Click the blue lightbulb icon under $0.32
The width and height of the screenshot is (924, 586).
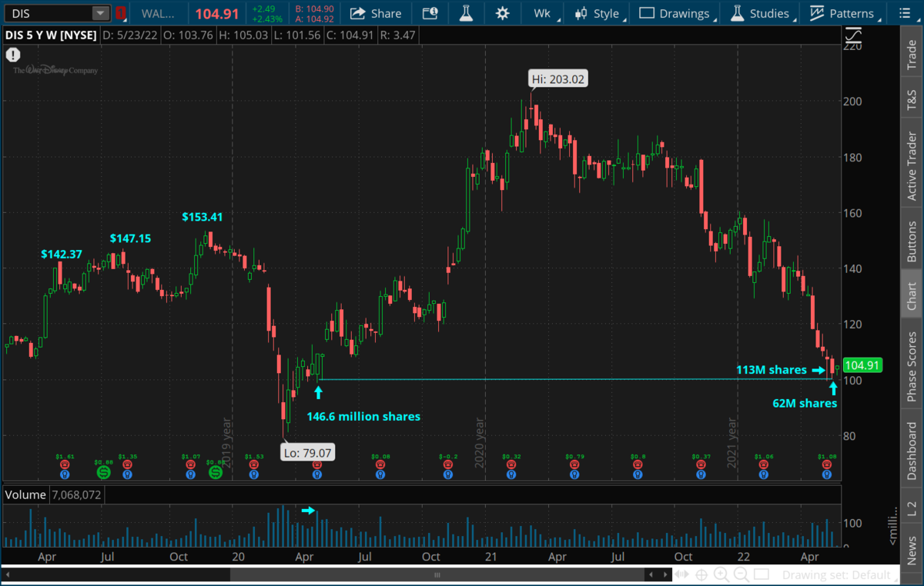click(511, 474)
